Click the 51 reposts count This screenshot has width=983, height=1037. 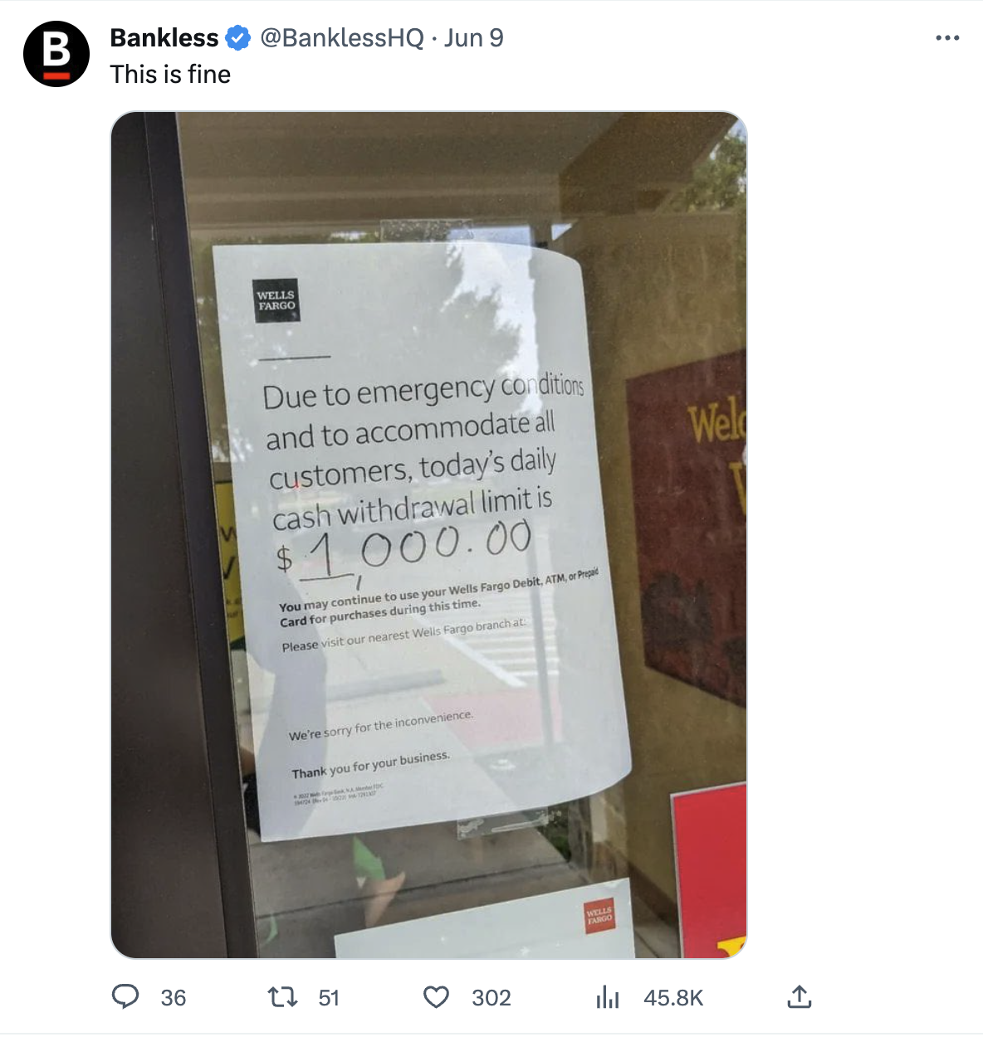coord(329,997)
